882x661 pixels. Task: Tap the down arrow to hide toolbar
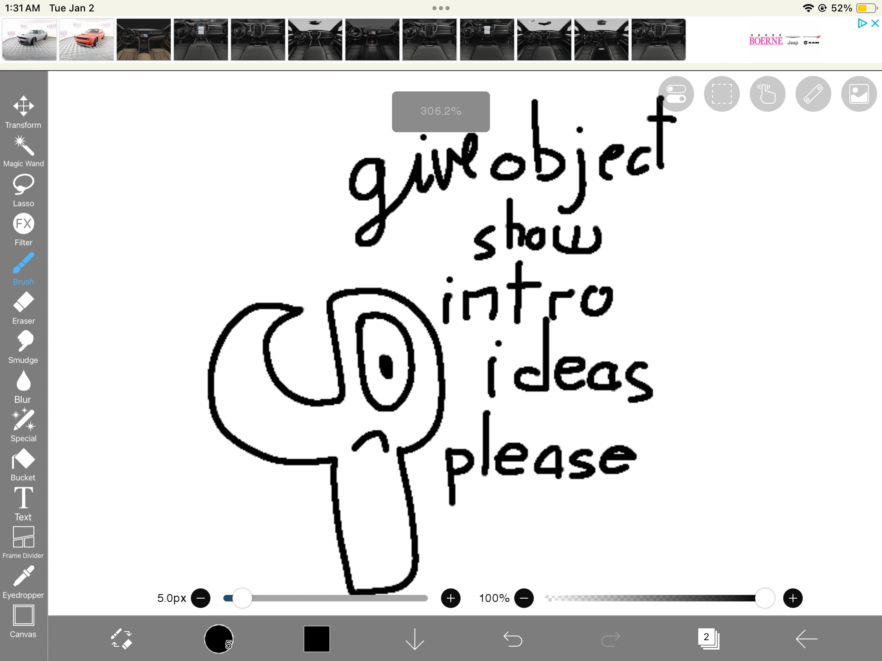[x=414, y=639]
